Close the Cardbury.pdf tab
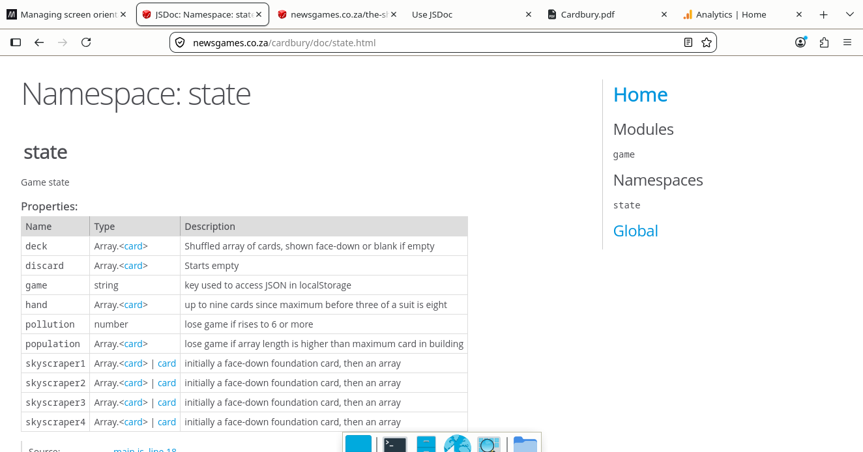The image size is (863, 452). 664,14
